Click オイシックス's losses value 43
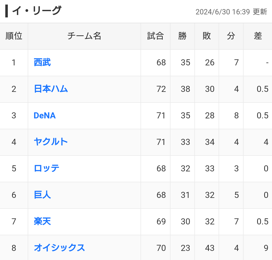The height and width of the screenshot is (260, 272). pyautogui.click(x=210, y=248)
